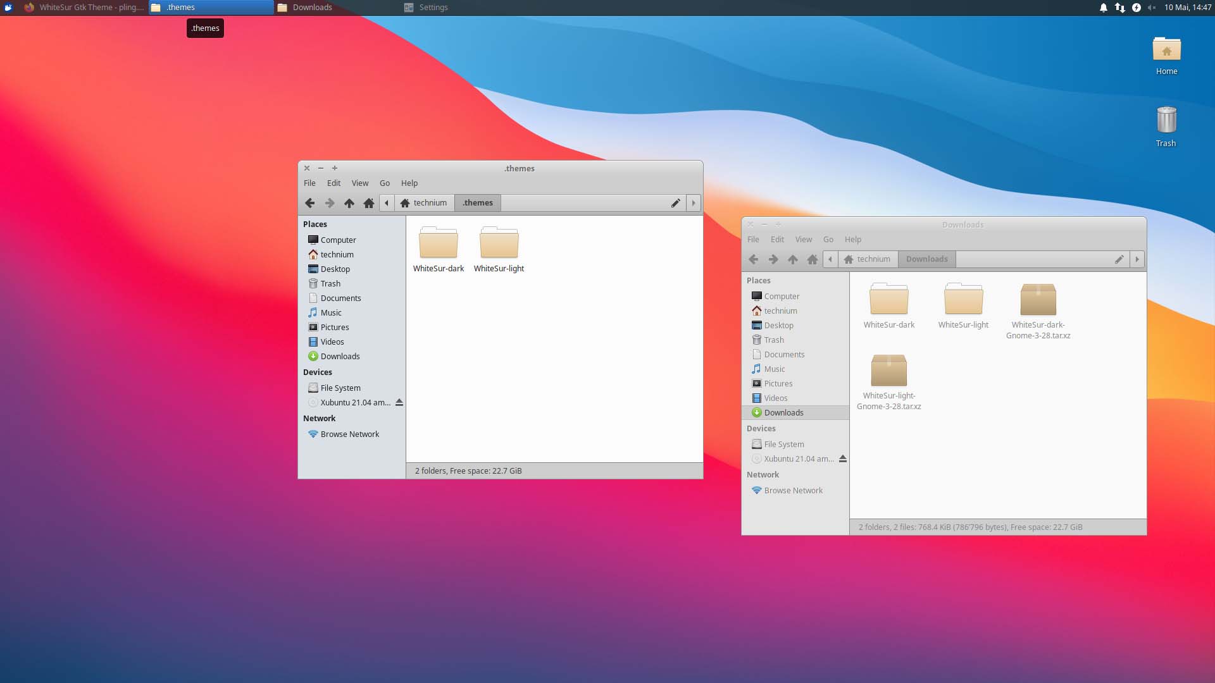Click the Forward arrow in the Downloads window

pyautogui.click(x=773, y=259)
